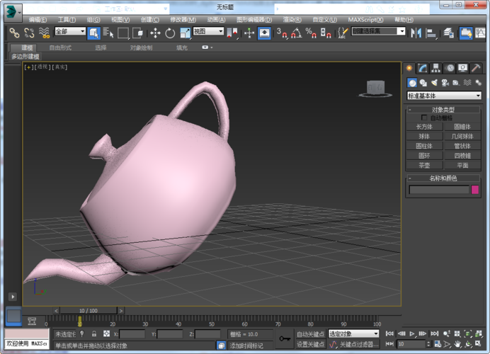Open the 渲染(R) menu
The image size is (490, 354).
[x=292, y=20]
